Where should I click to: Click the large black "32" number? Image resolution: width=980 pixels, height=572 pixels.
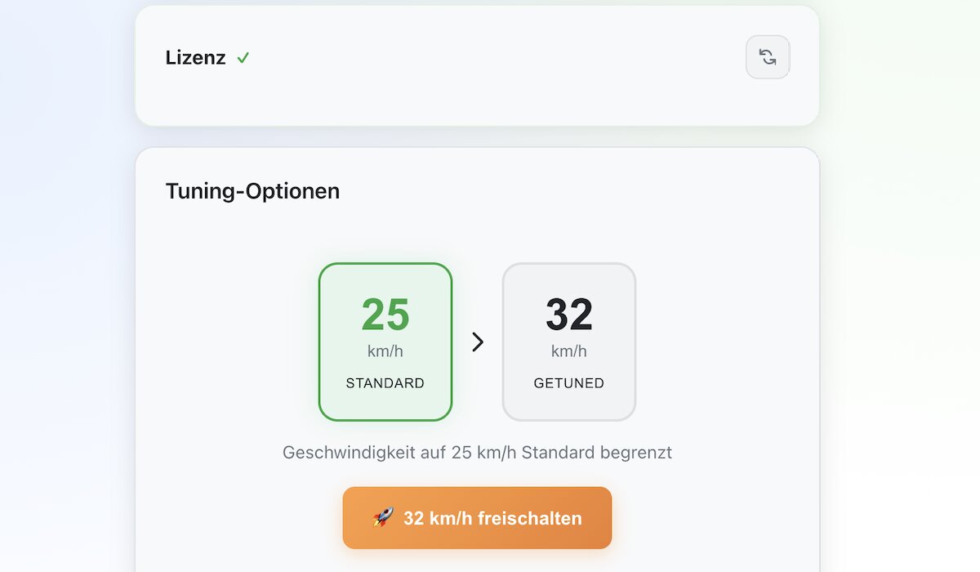pyautogui.click(x=569, y=315)
